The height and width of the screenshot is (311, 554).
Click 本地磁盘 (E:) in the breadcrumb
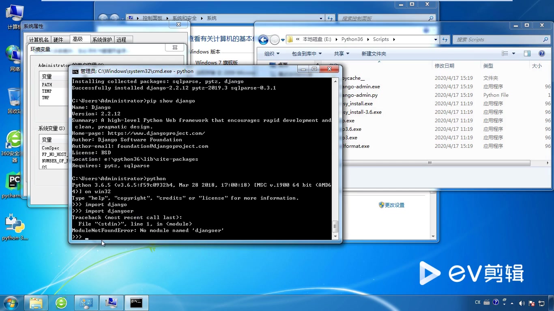click(317, 39)
